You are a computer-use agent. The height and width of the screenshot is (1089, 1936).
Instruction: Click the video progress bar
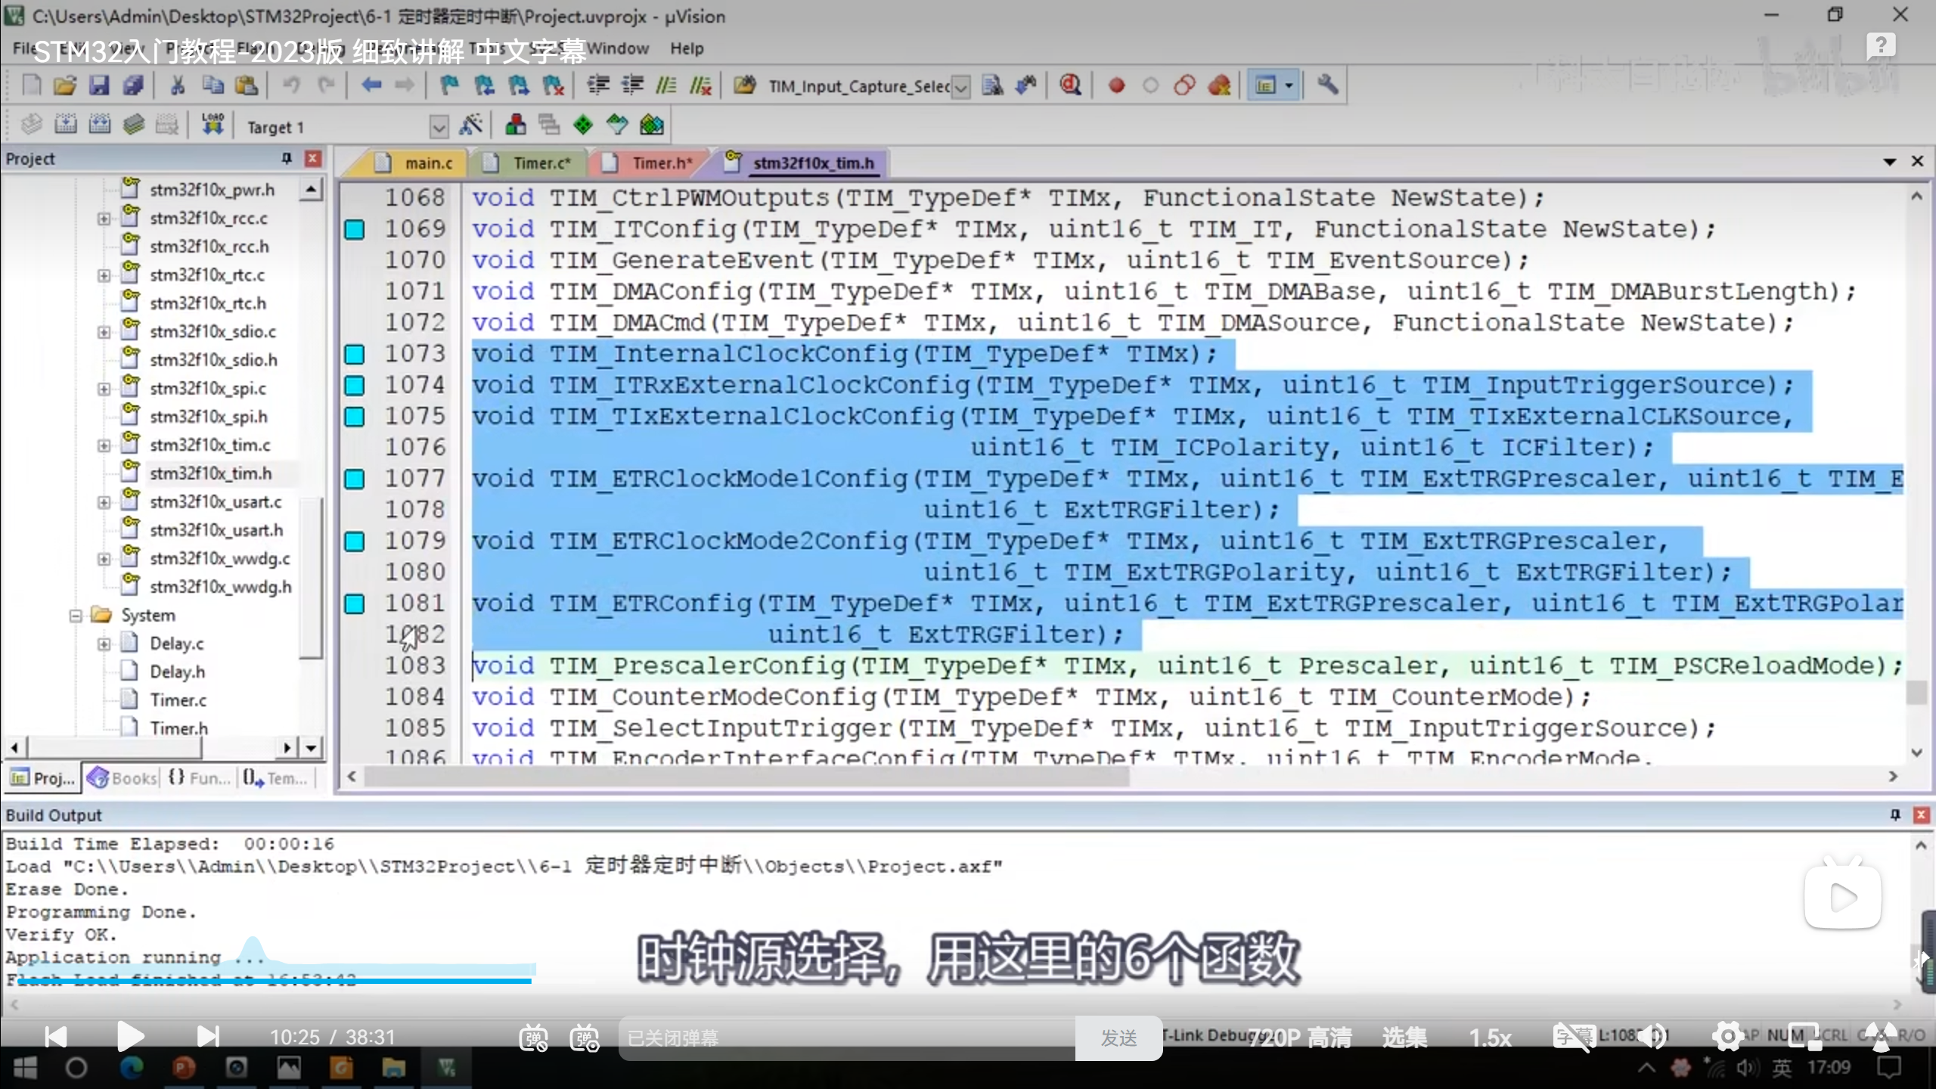(x=302, y=981)
